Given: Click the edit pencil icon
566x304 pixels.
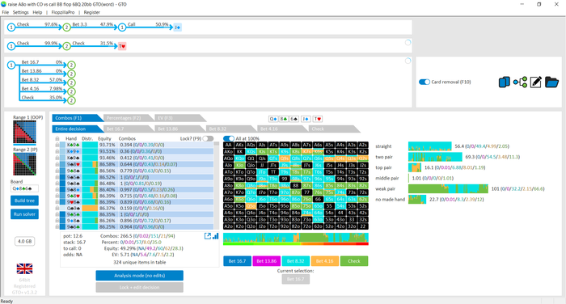Looking at the screenshot, I should [535, 82].
